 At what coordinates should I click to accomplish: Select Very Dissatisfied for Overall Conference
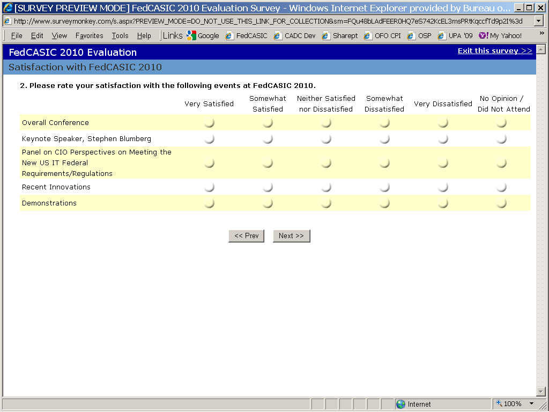(x=443, y=123)
